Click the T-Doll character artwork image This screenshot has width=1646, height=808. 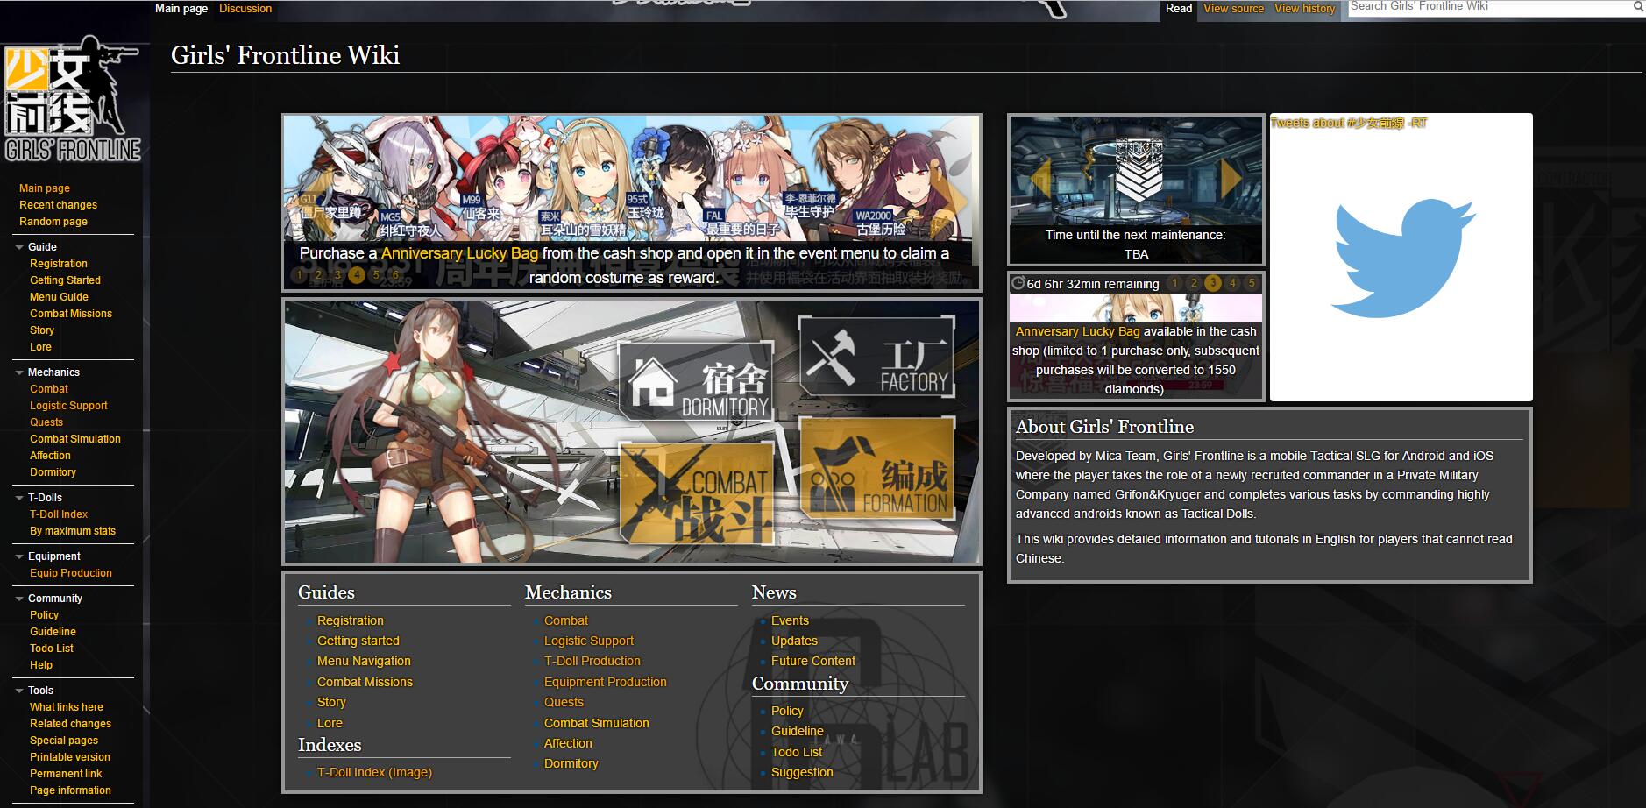pyautogui.click(x=438, y=431)
